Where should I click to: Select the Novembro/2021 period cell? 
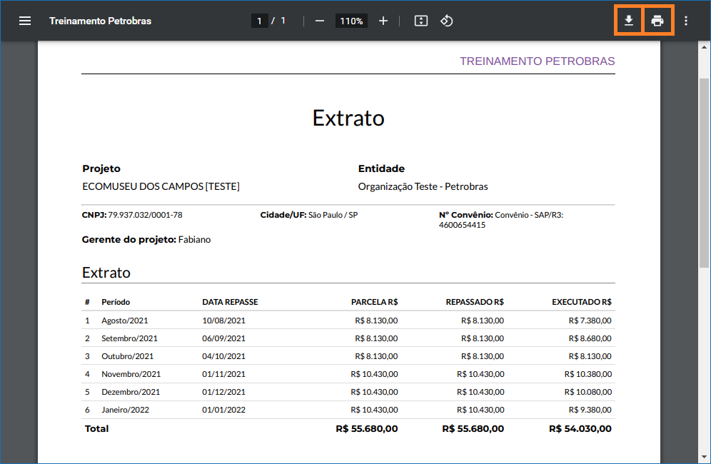(131, 374)
